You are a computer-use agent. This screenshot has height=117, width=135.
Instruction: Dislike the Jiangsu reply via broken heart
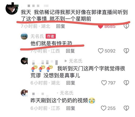126,108
